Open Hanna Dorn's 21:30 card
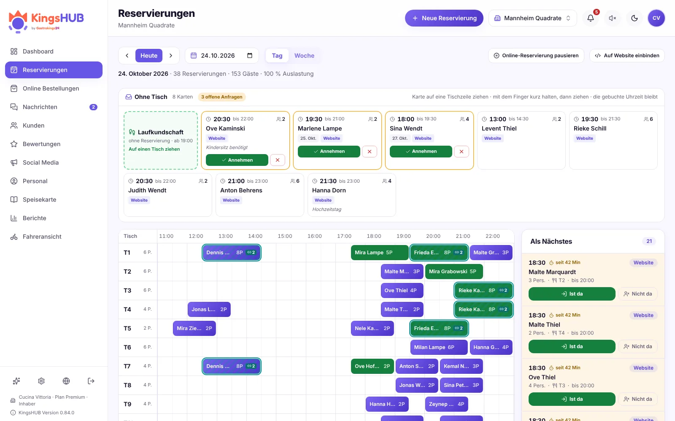Viewport: 675px width, 421px height. pyautogui.click(x=352, y=195)
